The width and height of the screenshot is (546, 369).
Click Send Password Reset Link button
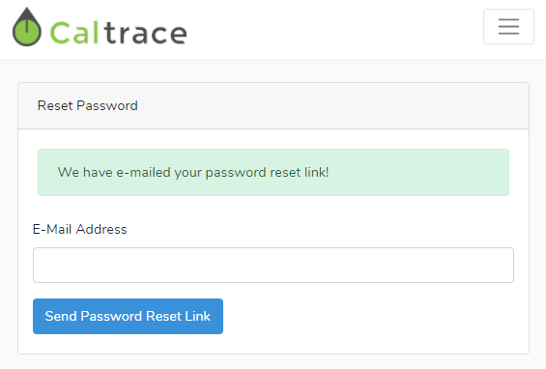coord(128,316)
